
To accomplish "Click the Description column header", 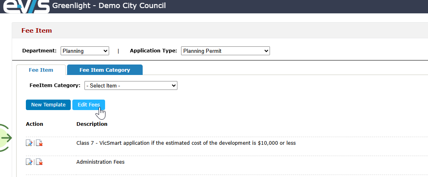I will 92,124.
